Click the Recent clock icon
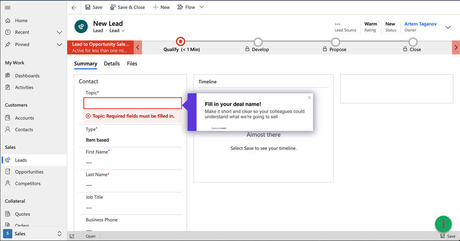This screenshot has height=241, width=460. (8, 32)
